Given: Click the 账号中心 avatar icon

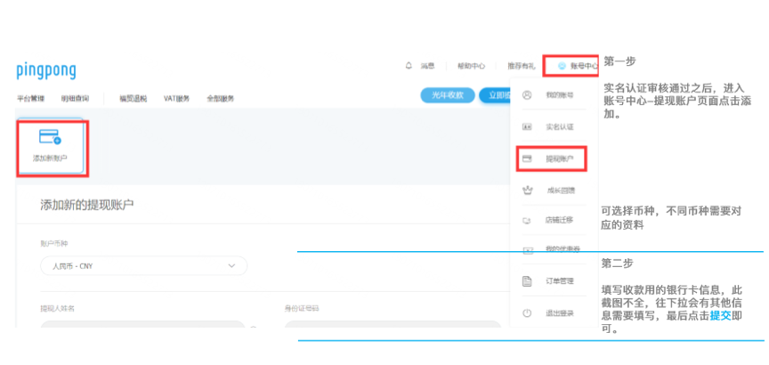Looking at the screenshot, I should click(562, 66).
